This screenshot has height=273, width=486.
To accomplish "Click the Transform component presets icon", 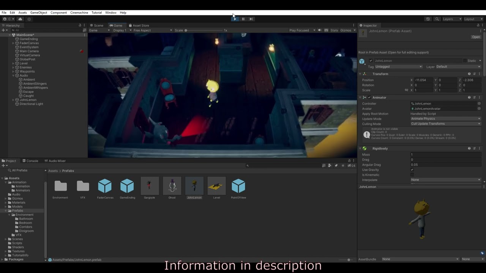I will tap(474, 74).
